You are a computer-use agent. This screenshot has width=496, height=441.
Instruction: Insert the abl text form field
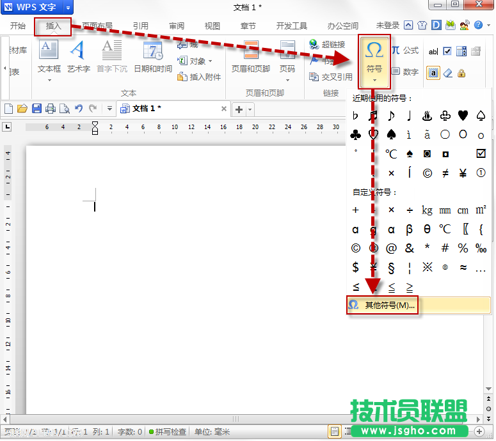click(x=433, y=52)
